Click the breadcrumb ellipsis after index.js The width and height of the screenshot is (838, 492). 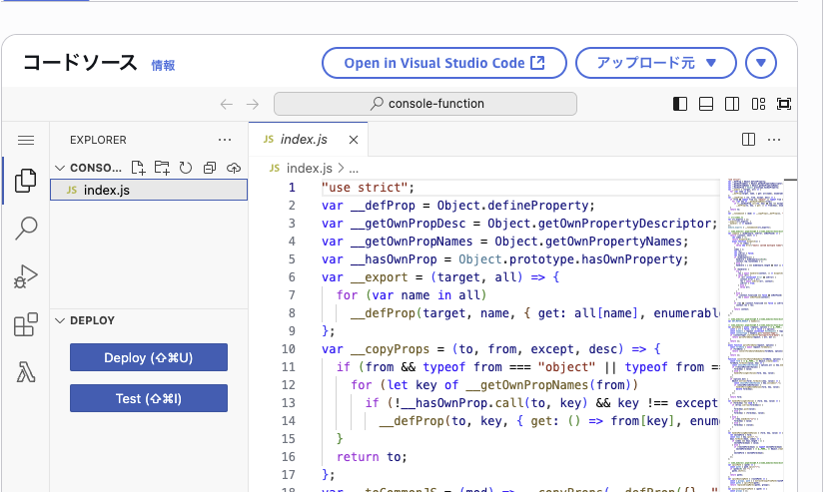coord(354,169)
